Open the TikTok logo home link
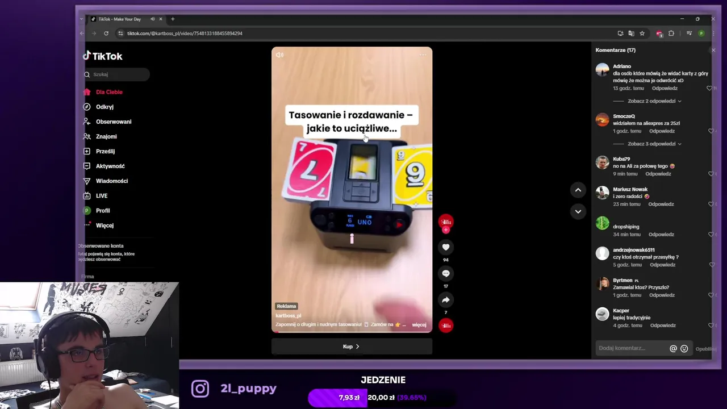Image resolution: width=727 pixels, height=409 pixels. click(x=103, y=56)
